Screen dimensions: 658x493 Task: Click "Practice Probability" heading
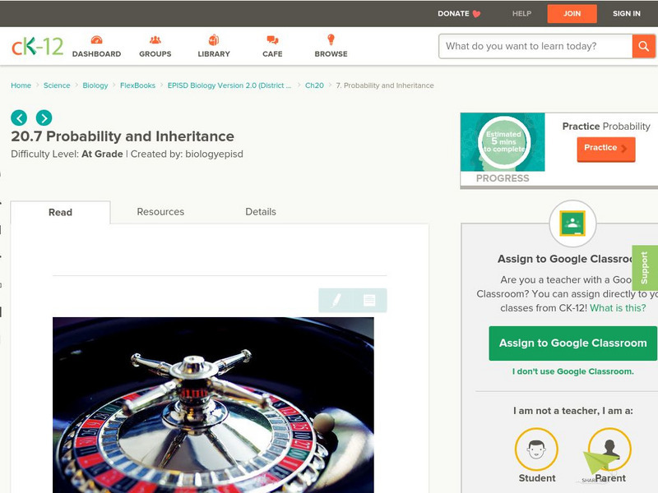[x=606, y=127]
